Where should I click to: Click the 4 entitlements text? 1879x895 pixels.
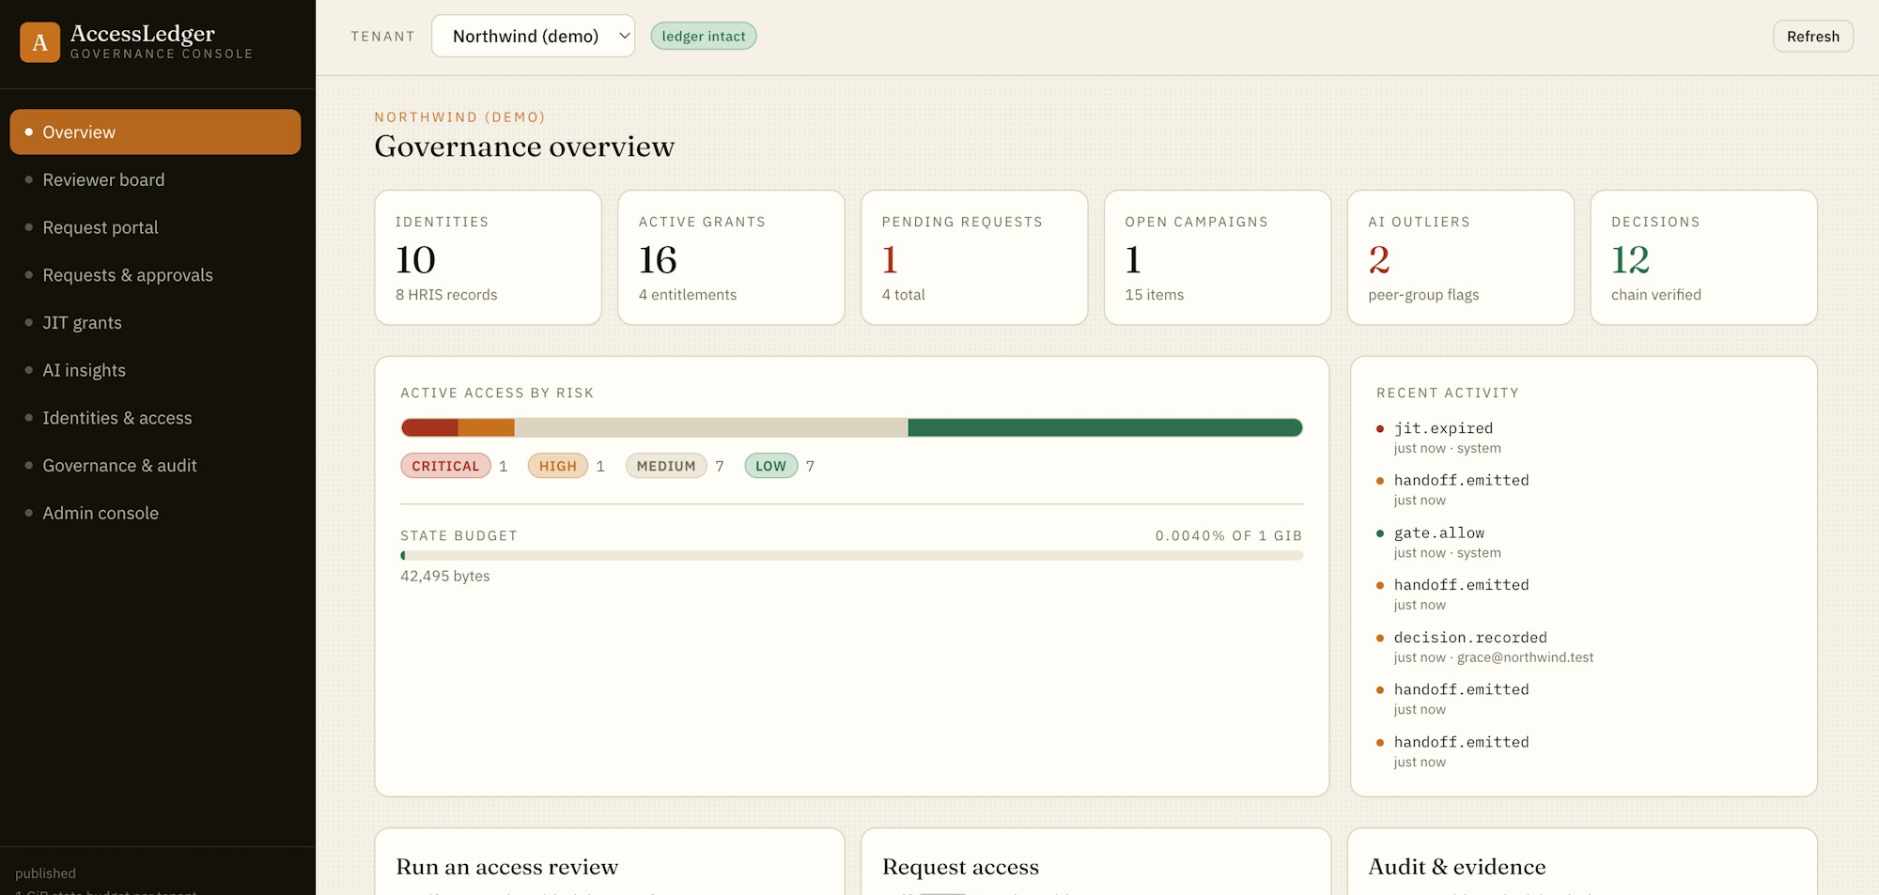pyautogui.click(x=688, y=295)
